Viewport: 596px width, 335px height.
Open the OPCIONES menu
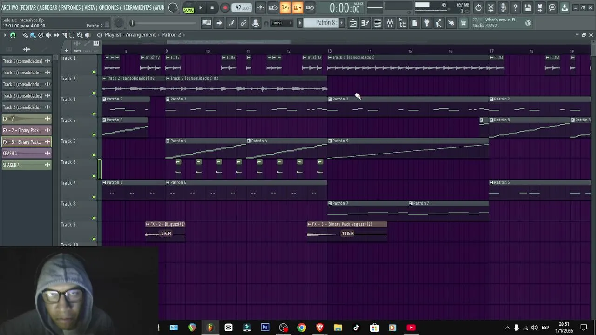[109, 8]
